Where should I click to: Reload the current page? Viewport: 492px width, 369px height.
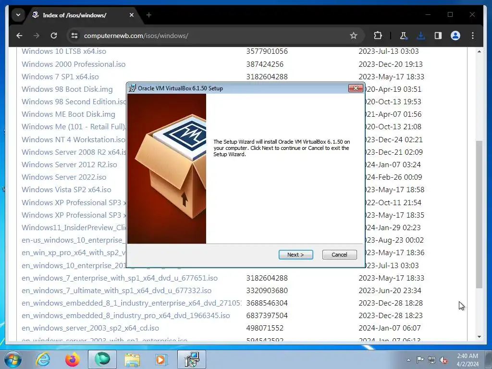tap(54, 36)
